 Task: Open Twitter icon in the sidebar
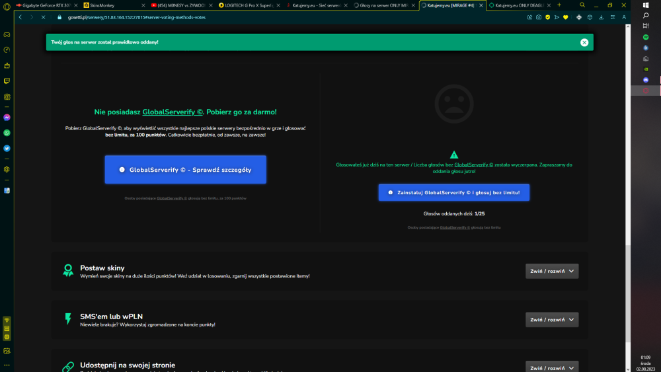tap(7, 148)
